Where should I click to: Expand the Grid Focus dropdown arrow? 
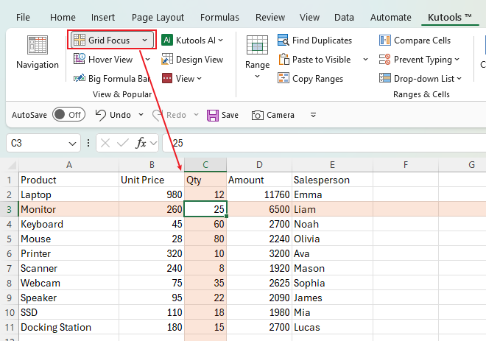pyautogui.click(x=145, y=41)
